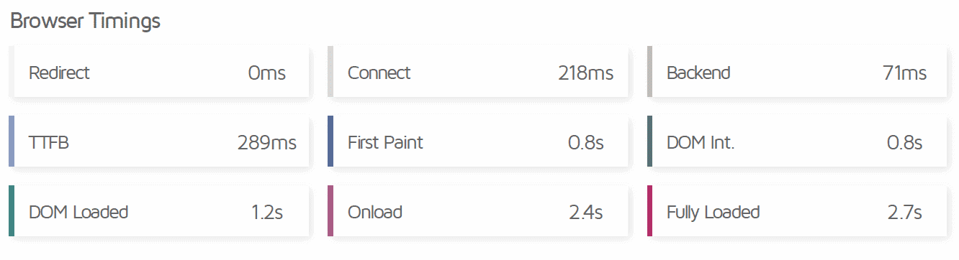Image resolution: width=959 pixels, height=260 pixels.
Task: Select the First Paint card
Action: (x=478, y=141)
